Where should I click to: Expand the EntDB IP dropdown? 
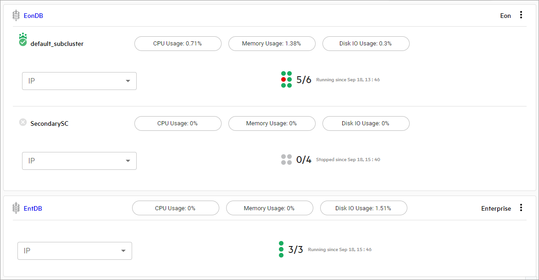[75, 251]
